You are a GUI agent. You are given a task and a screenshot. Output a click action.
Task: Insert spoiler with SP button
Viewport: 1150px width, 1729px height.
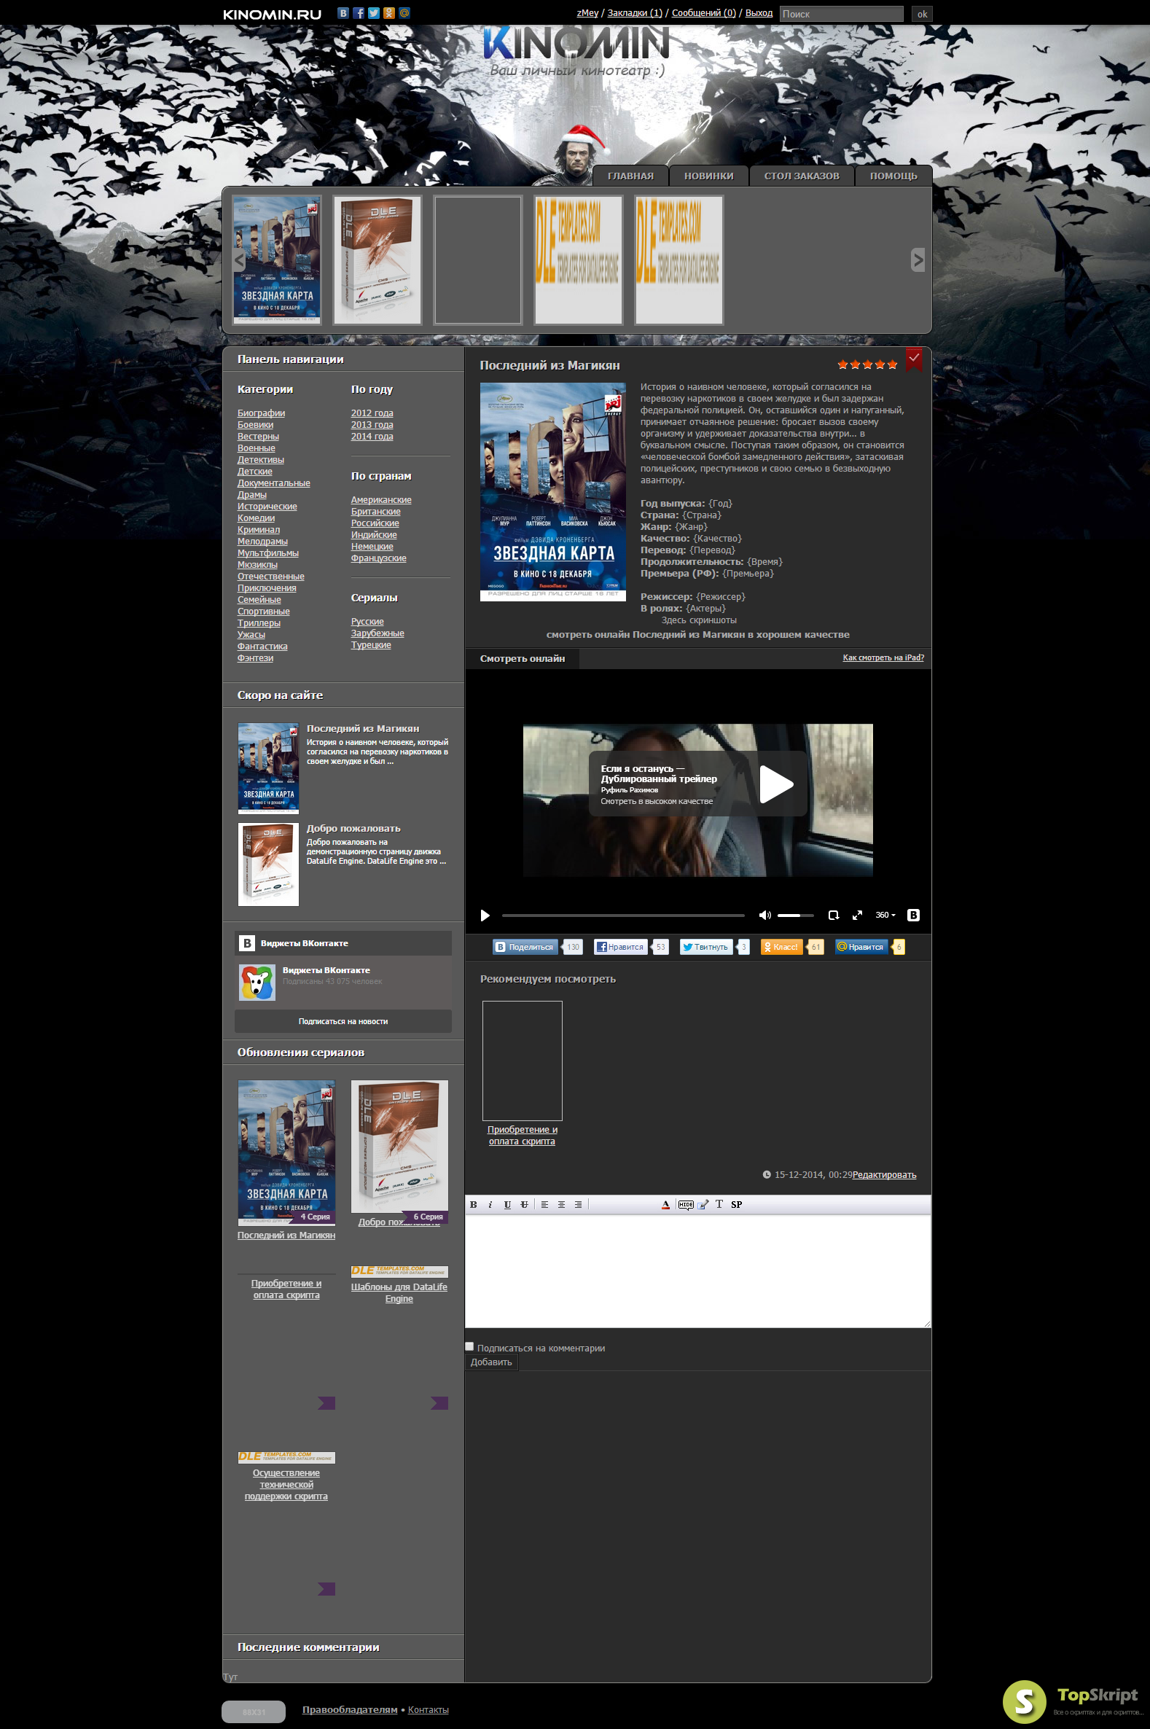(736, 1204)
